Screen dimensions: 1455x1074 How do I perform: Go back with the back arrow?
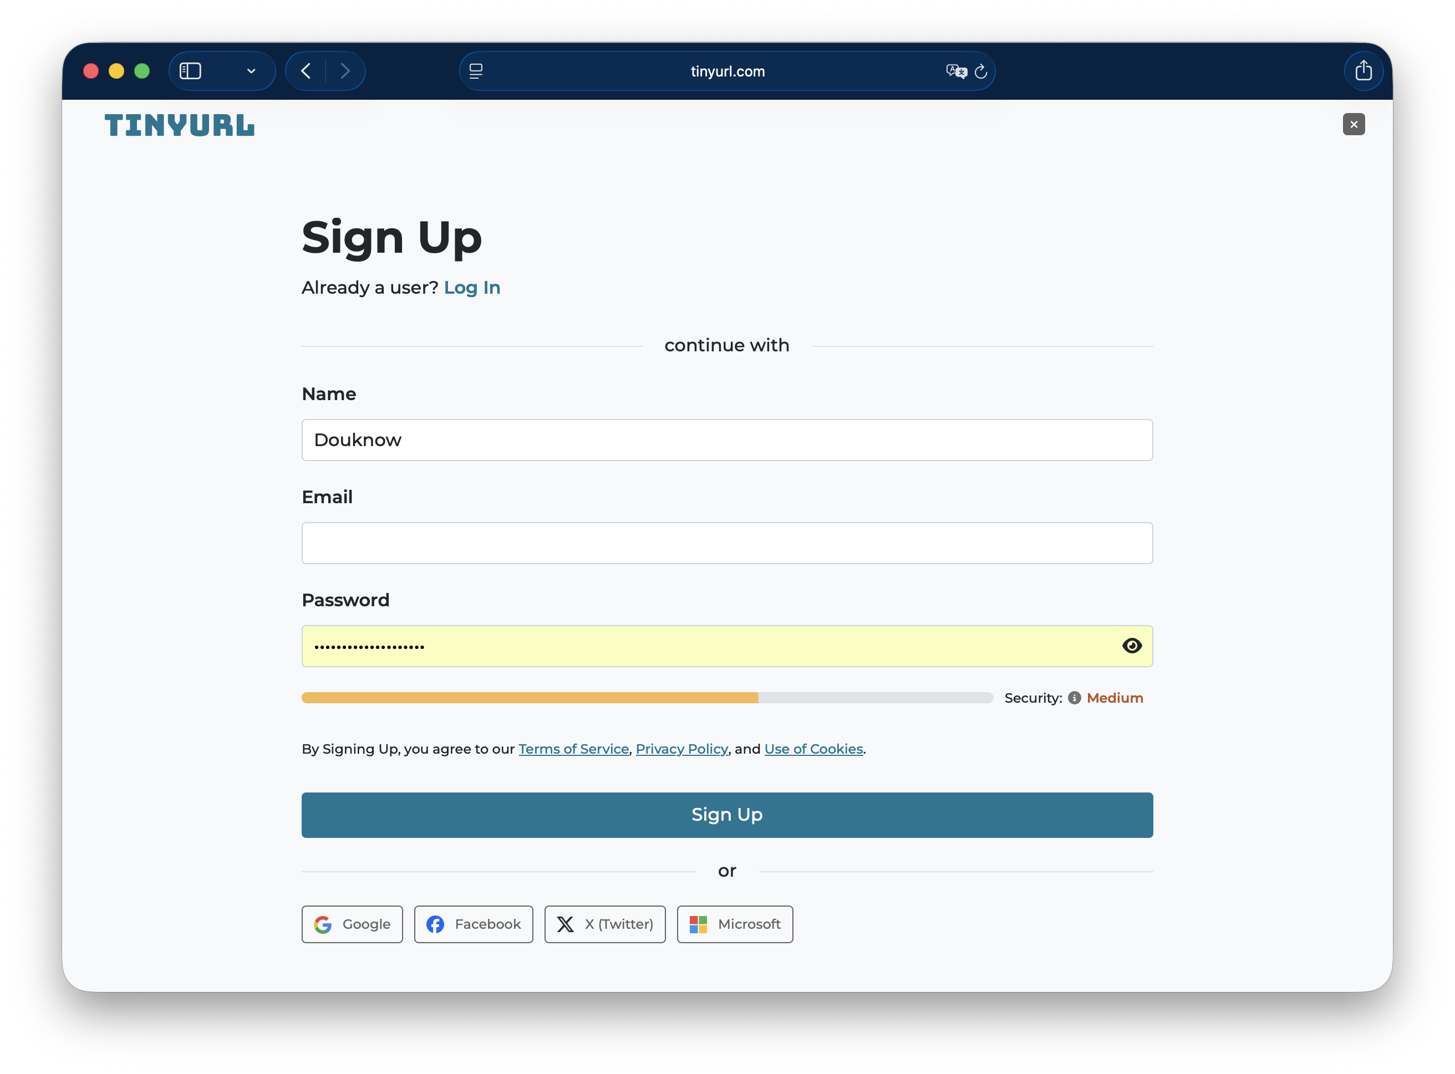[306, 71]
